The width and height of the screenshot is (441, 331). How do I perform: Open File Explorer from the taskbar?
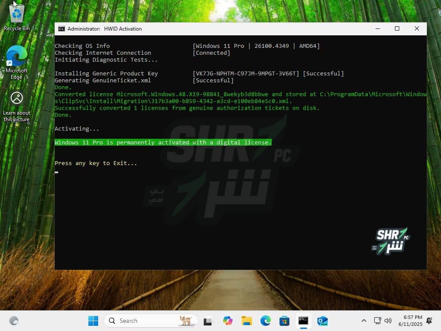(x=247, y=321)
